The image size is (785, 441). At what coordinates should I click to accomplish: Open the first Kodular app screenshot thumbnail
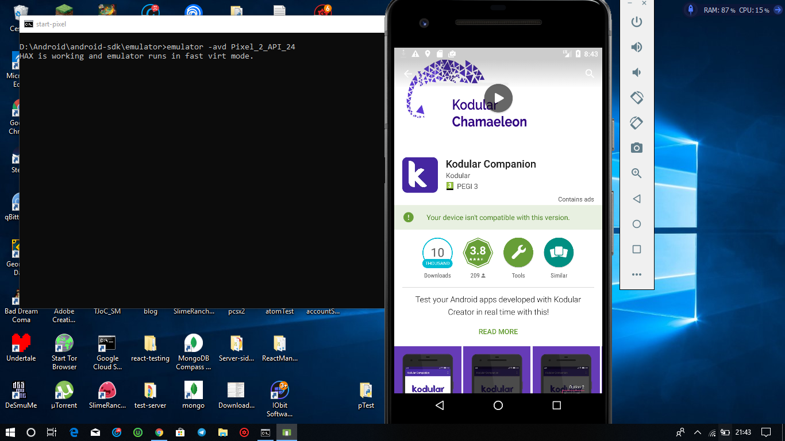click(428, 370)
